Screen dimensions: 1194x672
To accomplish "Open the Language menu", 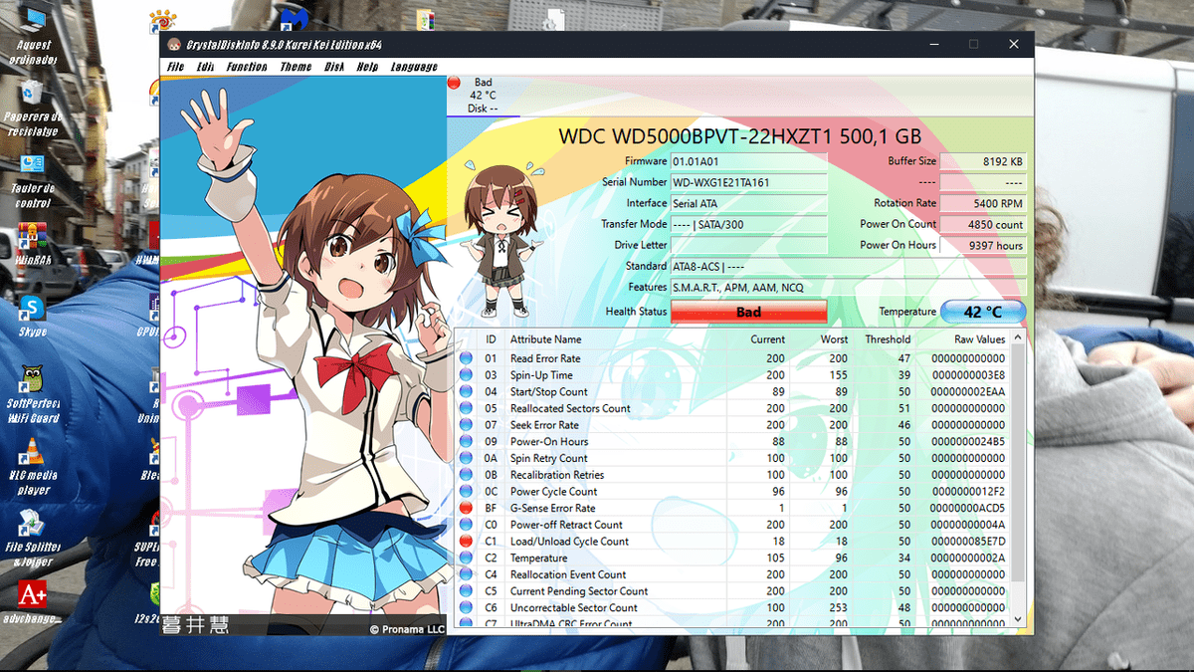I will pyautogui.click(x=414, y=67).
